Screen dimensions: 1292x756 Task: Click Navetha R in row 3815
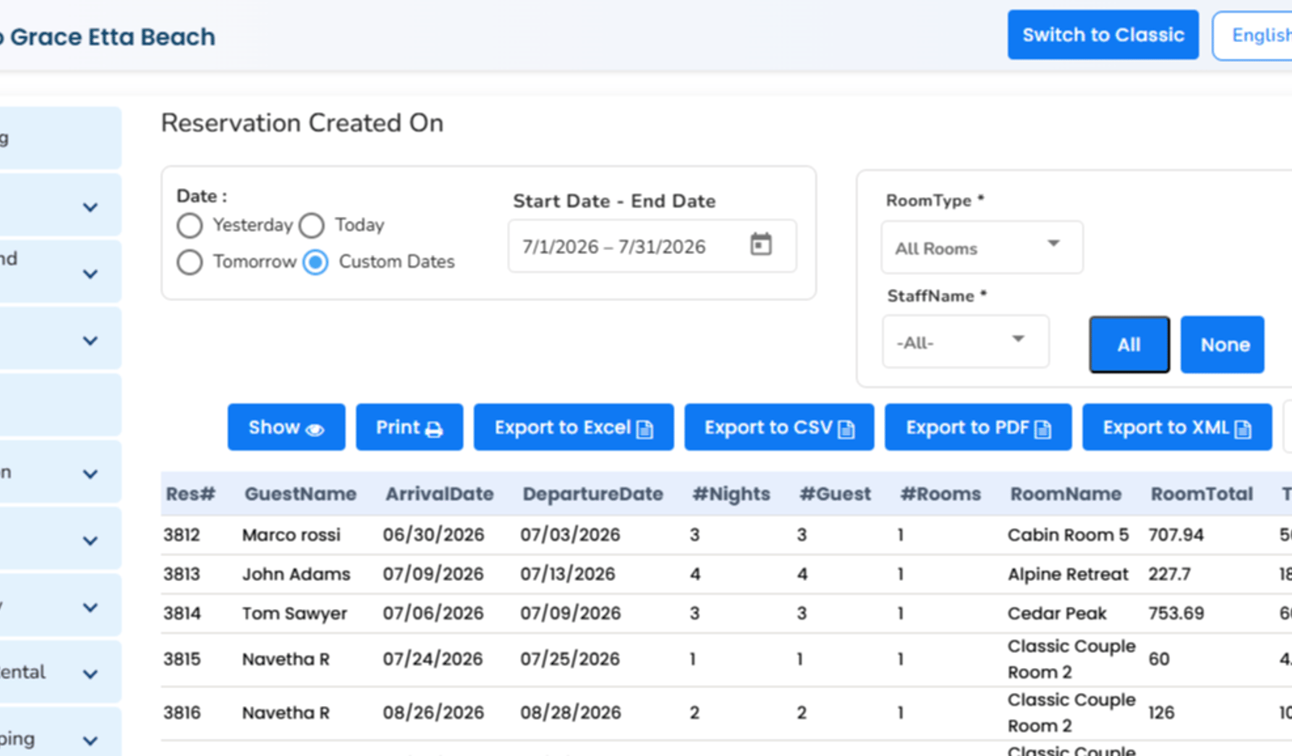point(286,659)
